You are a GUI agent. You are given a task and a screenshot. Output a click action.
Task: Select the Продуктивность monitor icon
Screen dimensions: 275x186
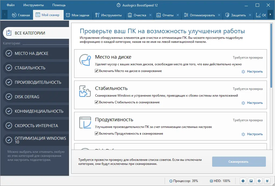(x=85, y=123)
